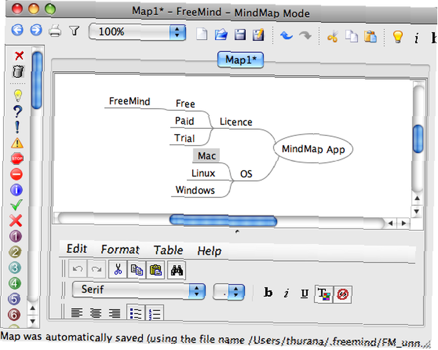The height and width of the screenshot is (350, 438).
Task: Switch to the Map1* tab
Action: [x=240, y=60]
